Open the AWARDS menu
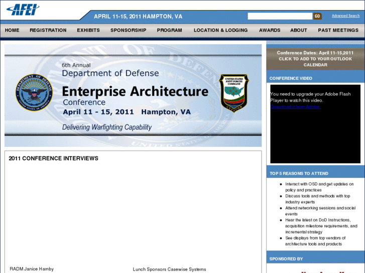The height and width of the screenshot is (273, 365). coord(270,30)
